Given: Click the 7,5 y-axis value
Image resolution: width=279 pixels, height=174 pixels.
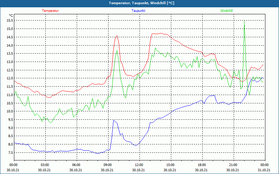Looking at the screenshot, I should 11,153.
